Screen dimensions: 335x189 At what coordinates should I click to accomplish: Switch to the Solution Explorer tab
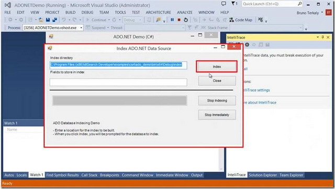coord(263,175)
